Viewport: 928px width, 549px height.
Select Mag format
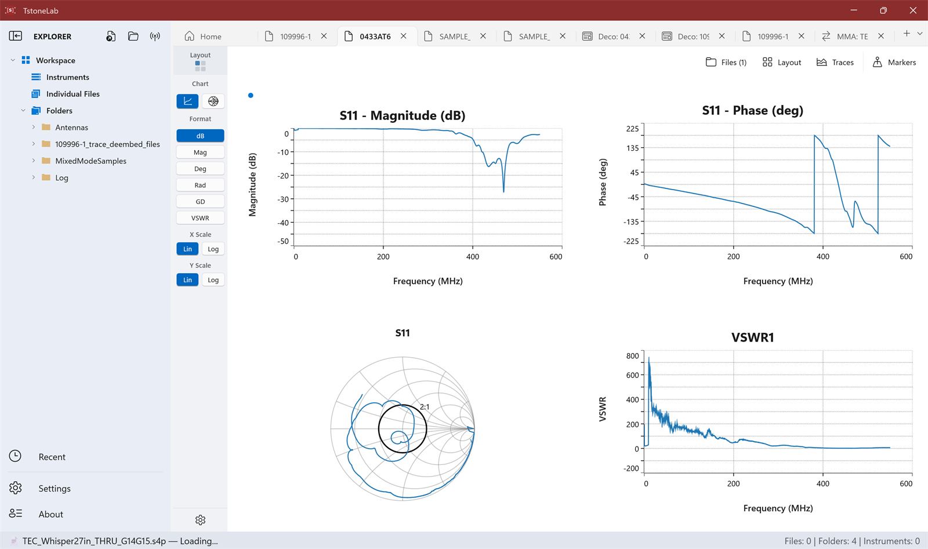pos(200,152)
